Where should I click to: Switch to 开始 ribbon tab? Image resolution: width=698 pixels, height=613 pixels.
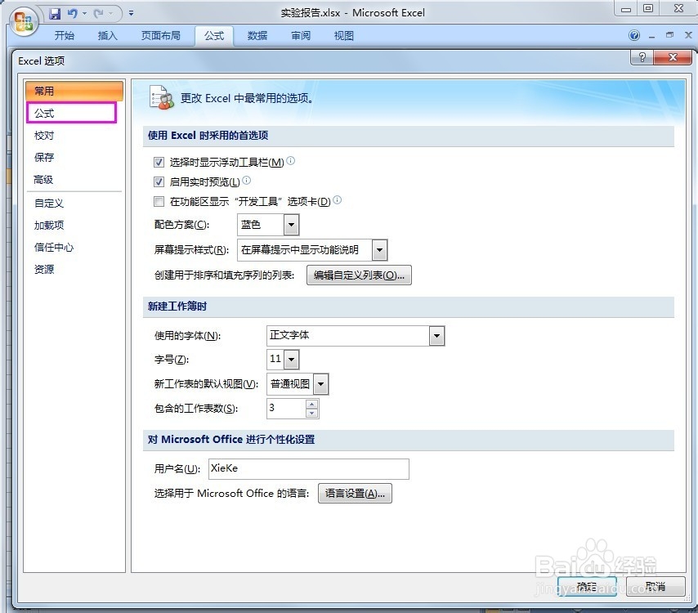click(x=65, y=36)
